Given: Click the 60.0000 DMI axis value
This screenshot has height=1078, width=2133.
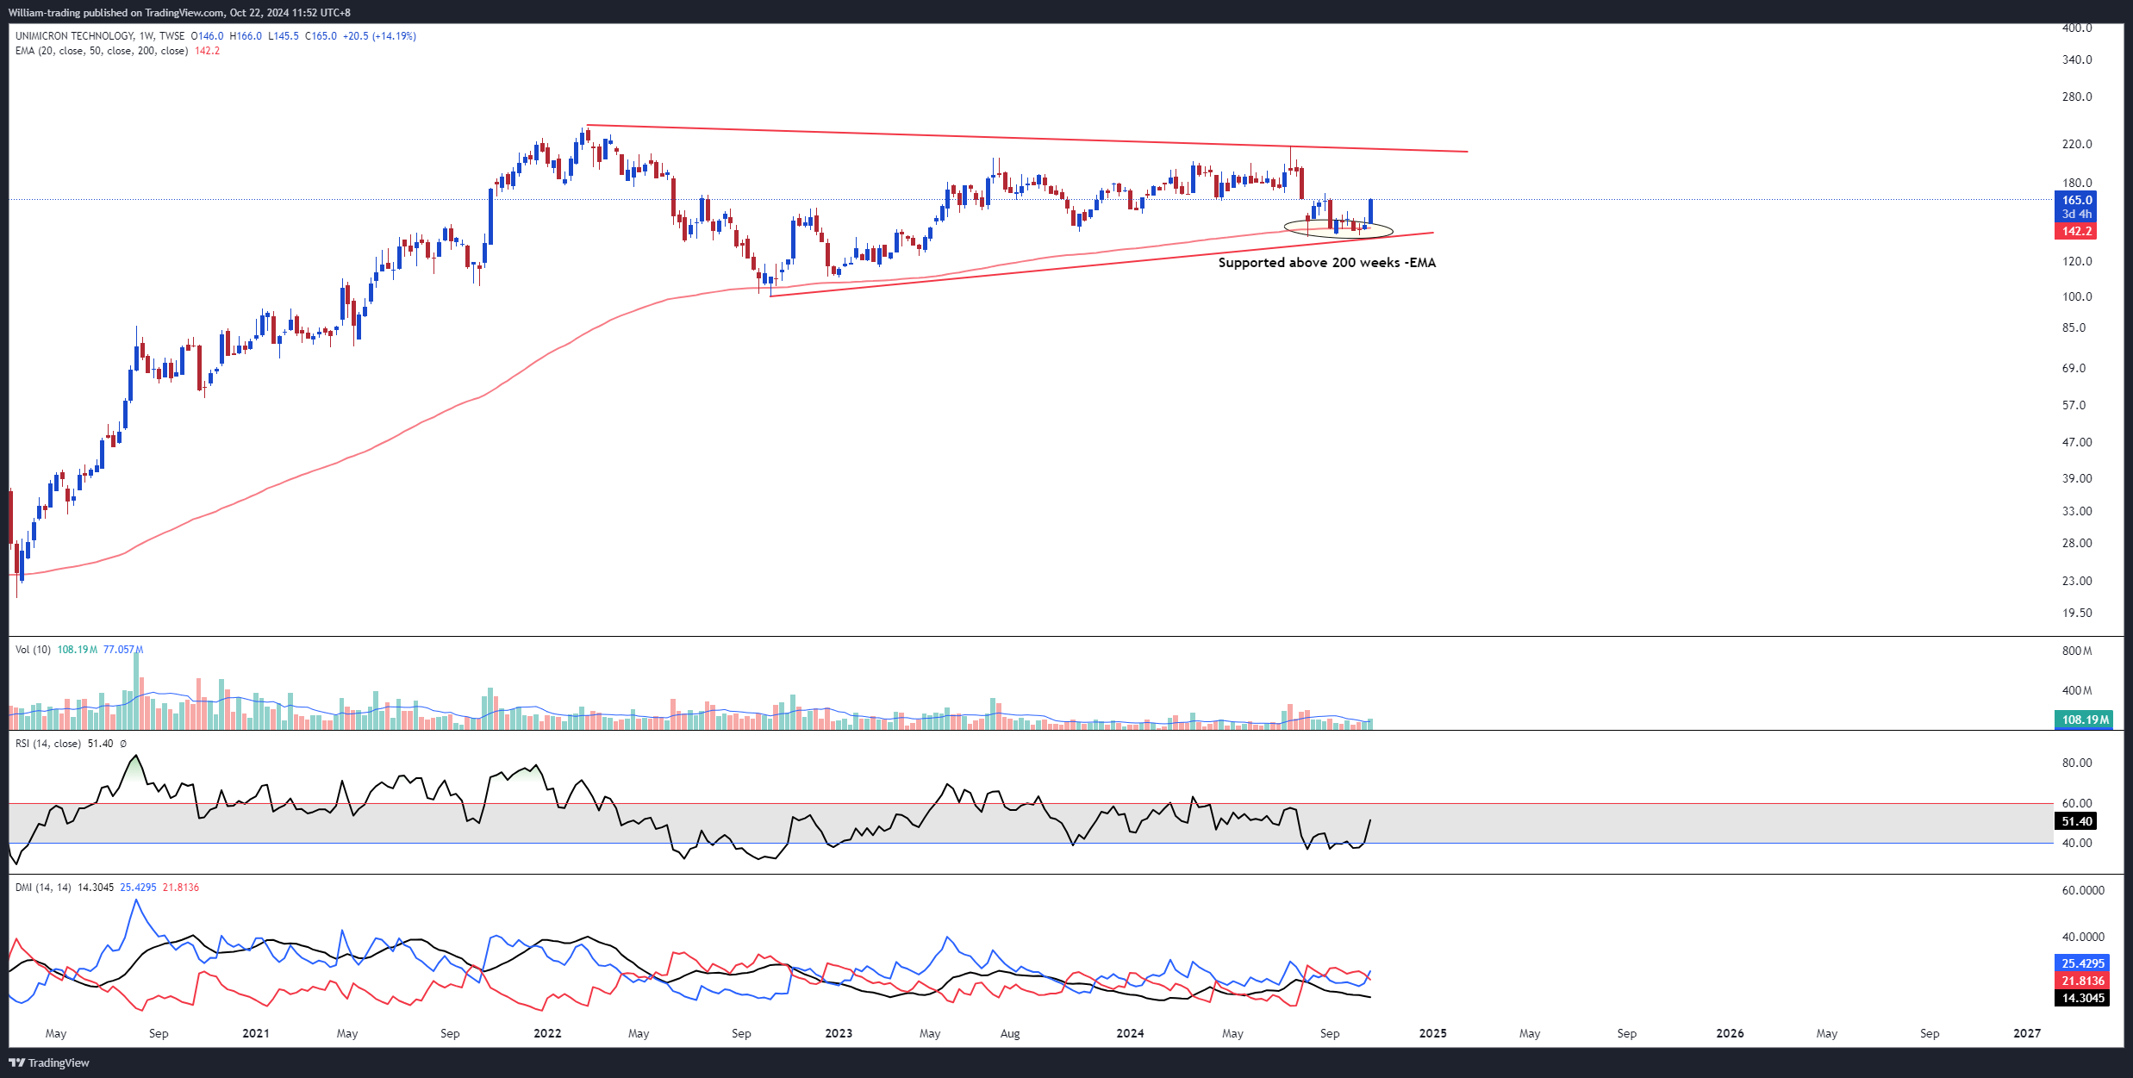Looking at the screenshot, I should [x=2083, y=890].
